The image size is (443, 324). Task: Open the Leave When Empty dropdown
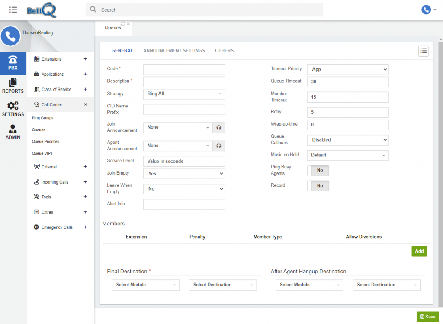point(184,189)
